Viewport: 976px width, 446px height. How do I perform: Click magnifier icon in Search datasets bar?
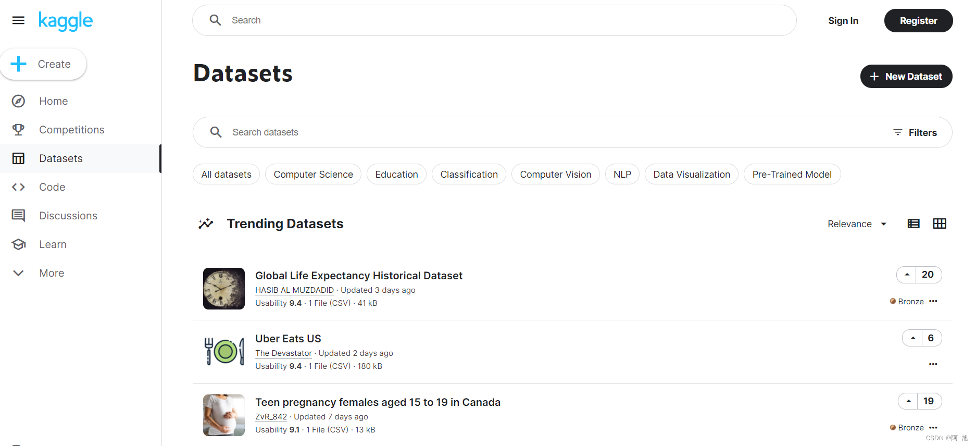click(x=216, y=132)
